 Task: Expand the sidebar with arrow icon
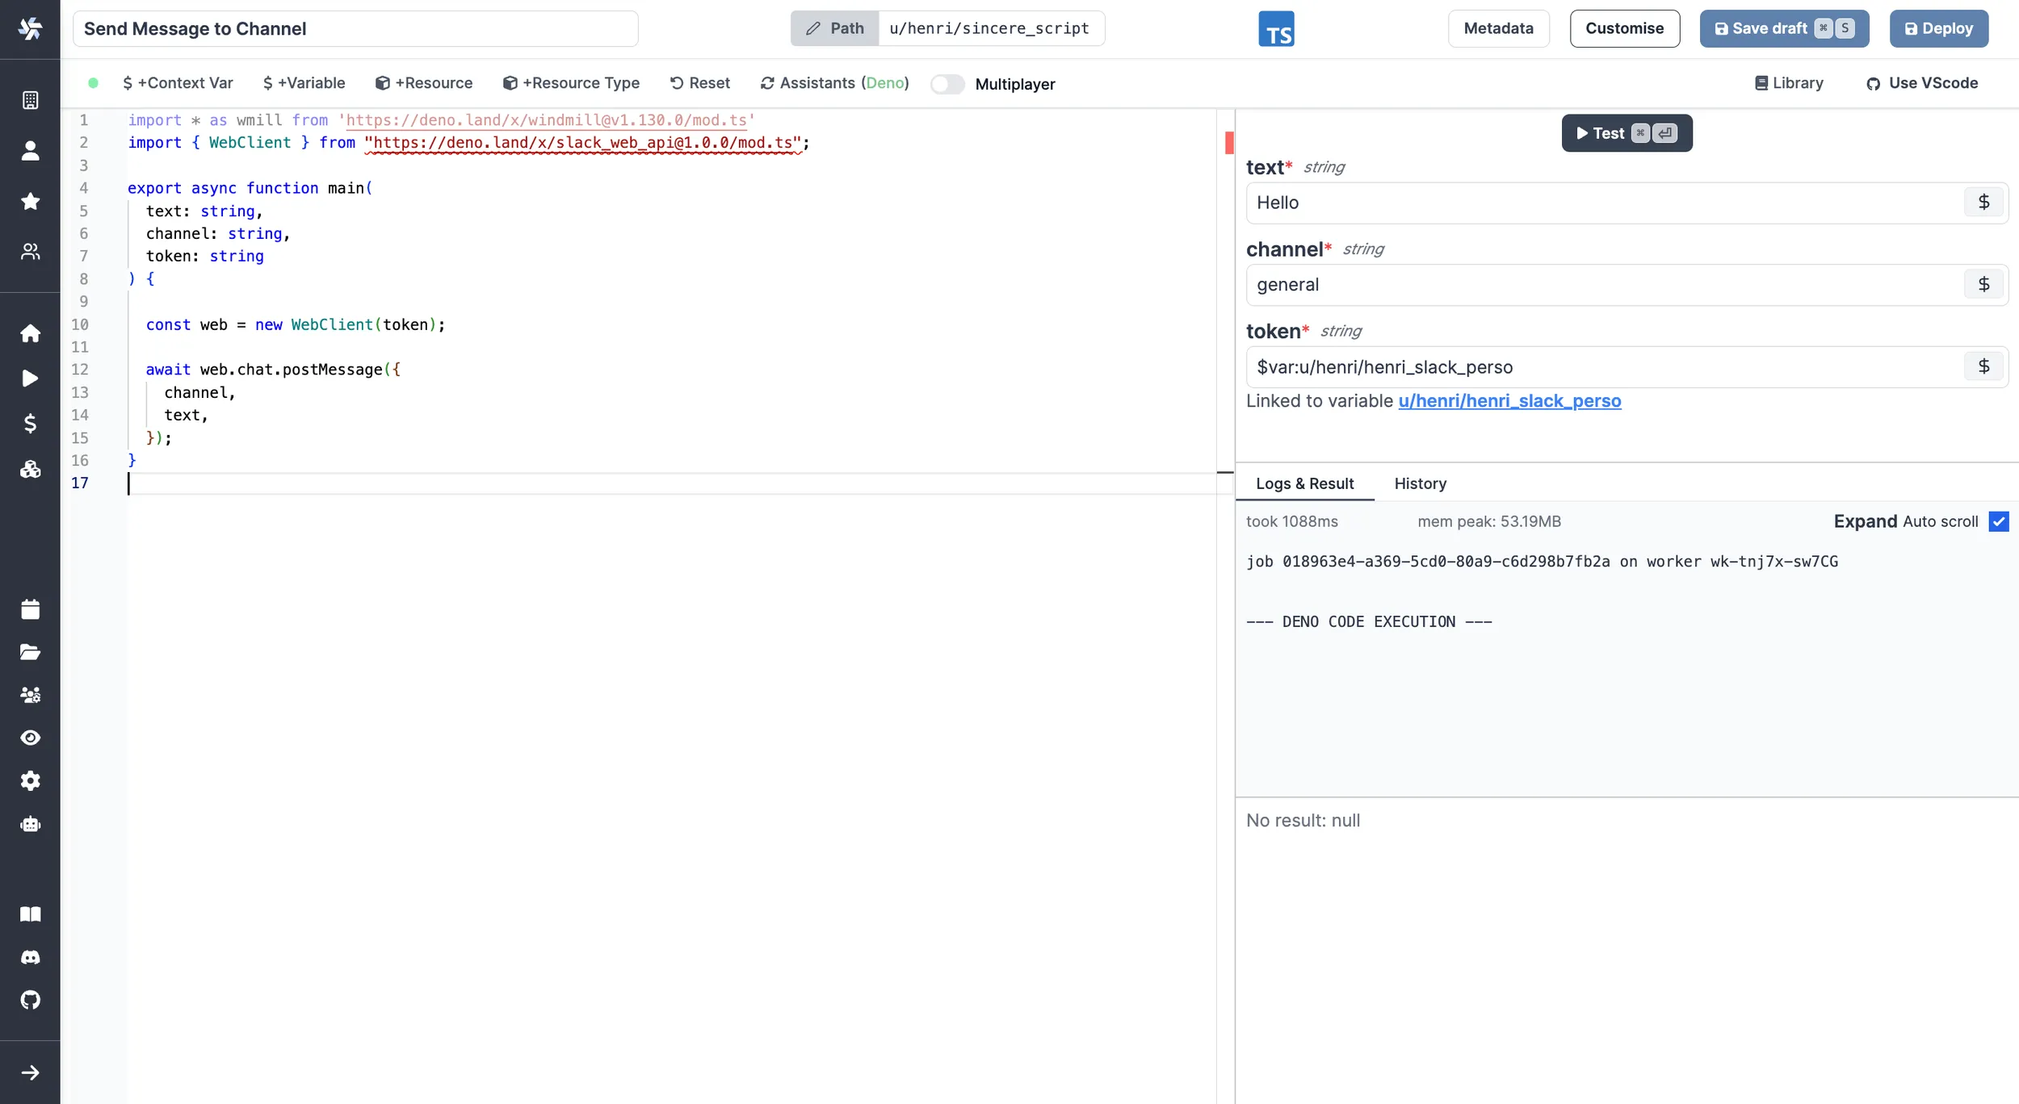[x=30, y=1073]
